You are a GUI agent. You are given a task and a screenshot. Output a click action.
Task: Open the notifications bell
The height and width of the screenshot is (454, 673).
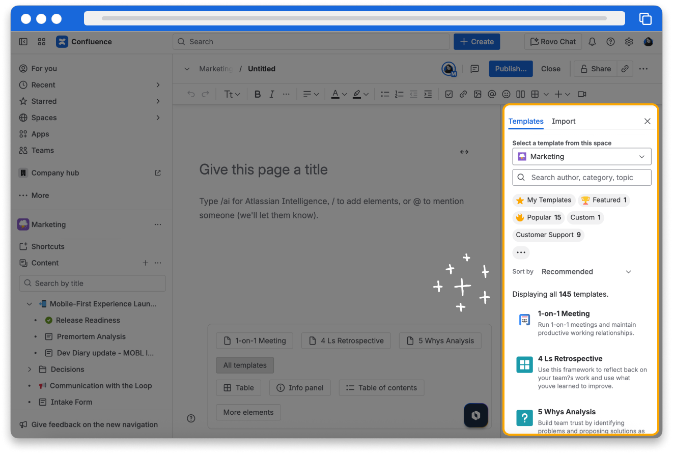pos(592,42)
